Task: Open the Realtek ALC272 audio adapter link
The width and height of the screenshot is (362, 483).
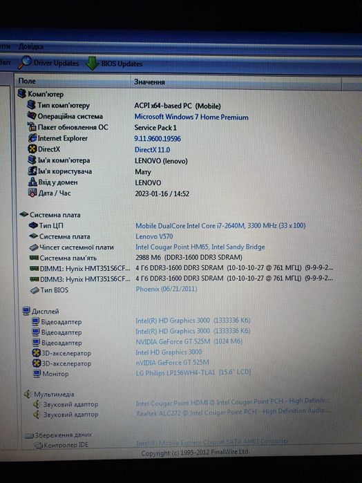Action: pos(234,412)
